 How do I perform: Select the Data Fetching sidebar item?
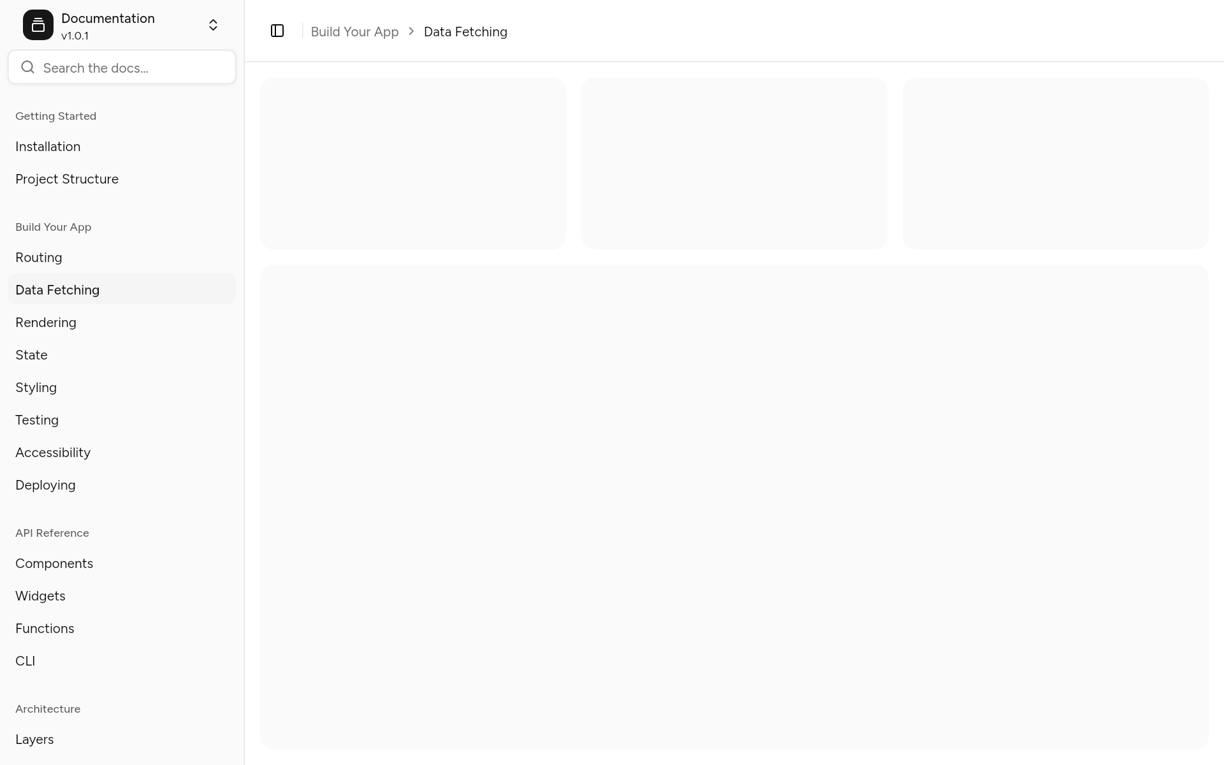[x=122, y=290]
